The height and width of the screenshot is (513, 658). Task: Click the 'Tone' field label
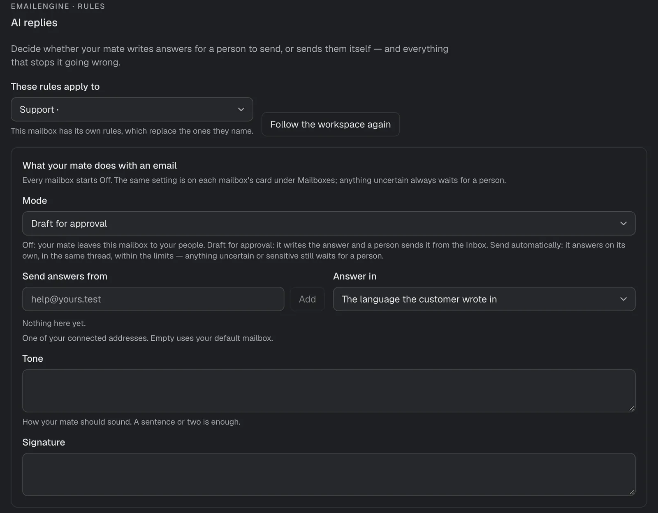pyautogui.click(x=32, y=358)
